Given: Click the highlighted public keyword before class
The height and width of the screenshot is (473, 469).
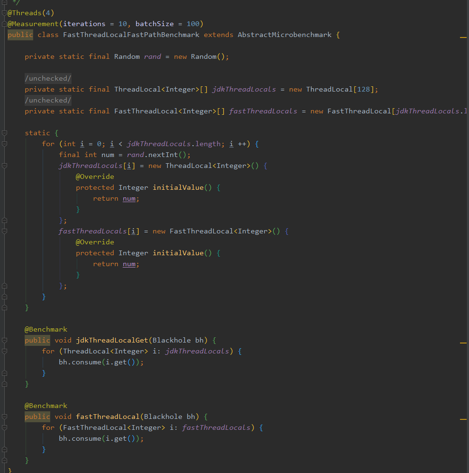Looking at the screenshot, I should [x=20, y=35].
